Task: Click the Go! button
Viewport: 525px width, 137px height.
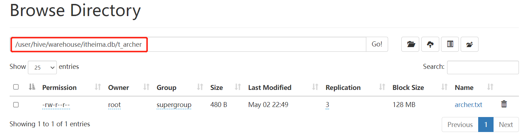Action: tap(377, 44)
